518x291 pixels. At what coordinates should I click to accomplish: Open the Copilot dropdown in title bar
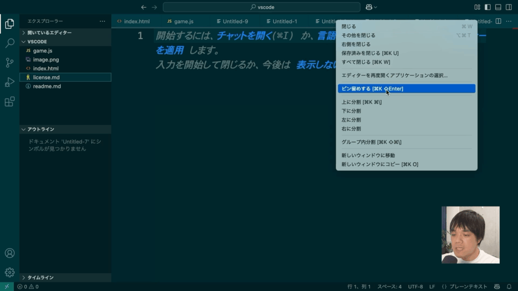click(x=371, y=7)
